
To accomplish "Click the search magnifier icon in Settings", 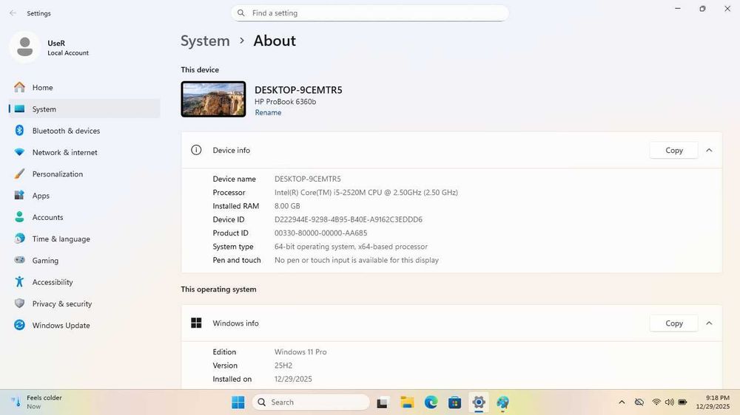I will 241,13.
